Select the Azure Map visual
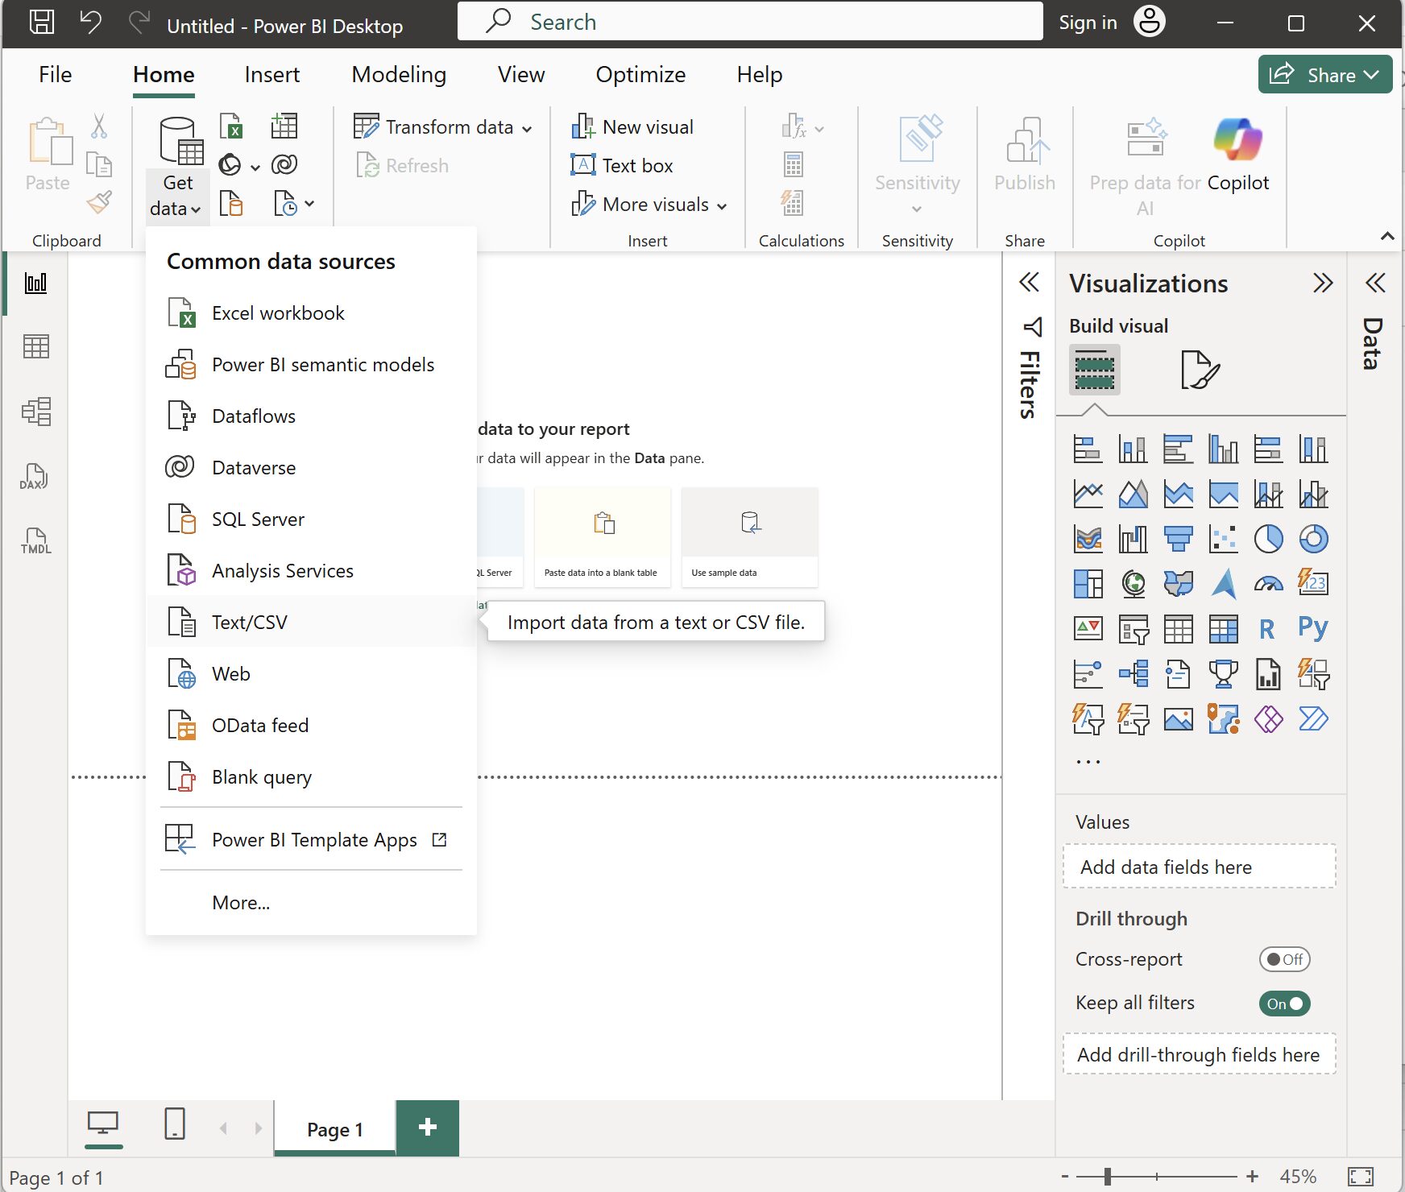 coord(1223,584)
